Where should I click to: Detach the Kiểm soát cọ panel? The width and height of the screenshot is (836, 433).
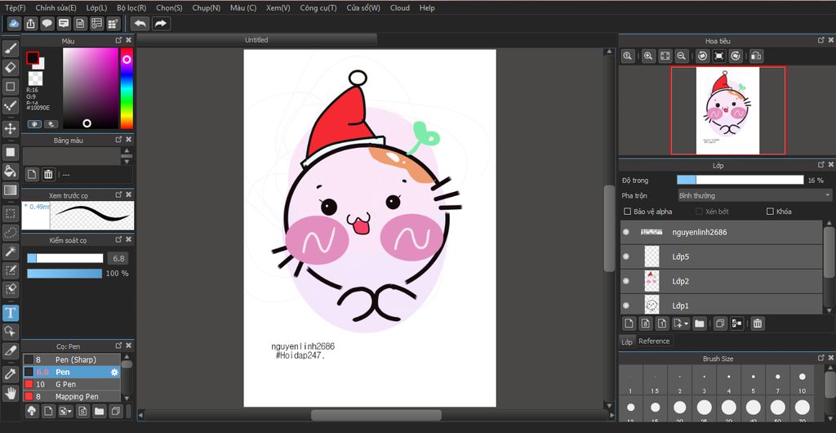(119, 240)
